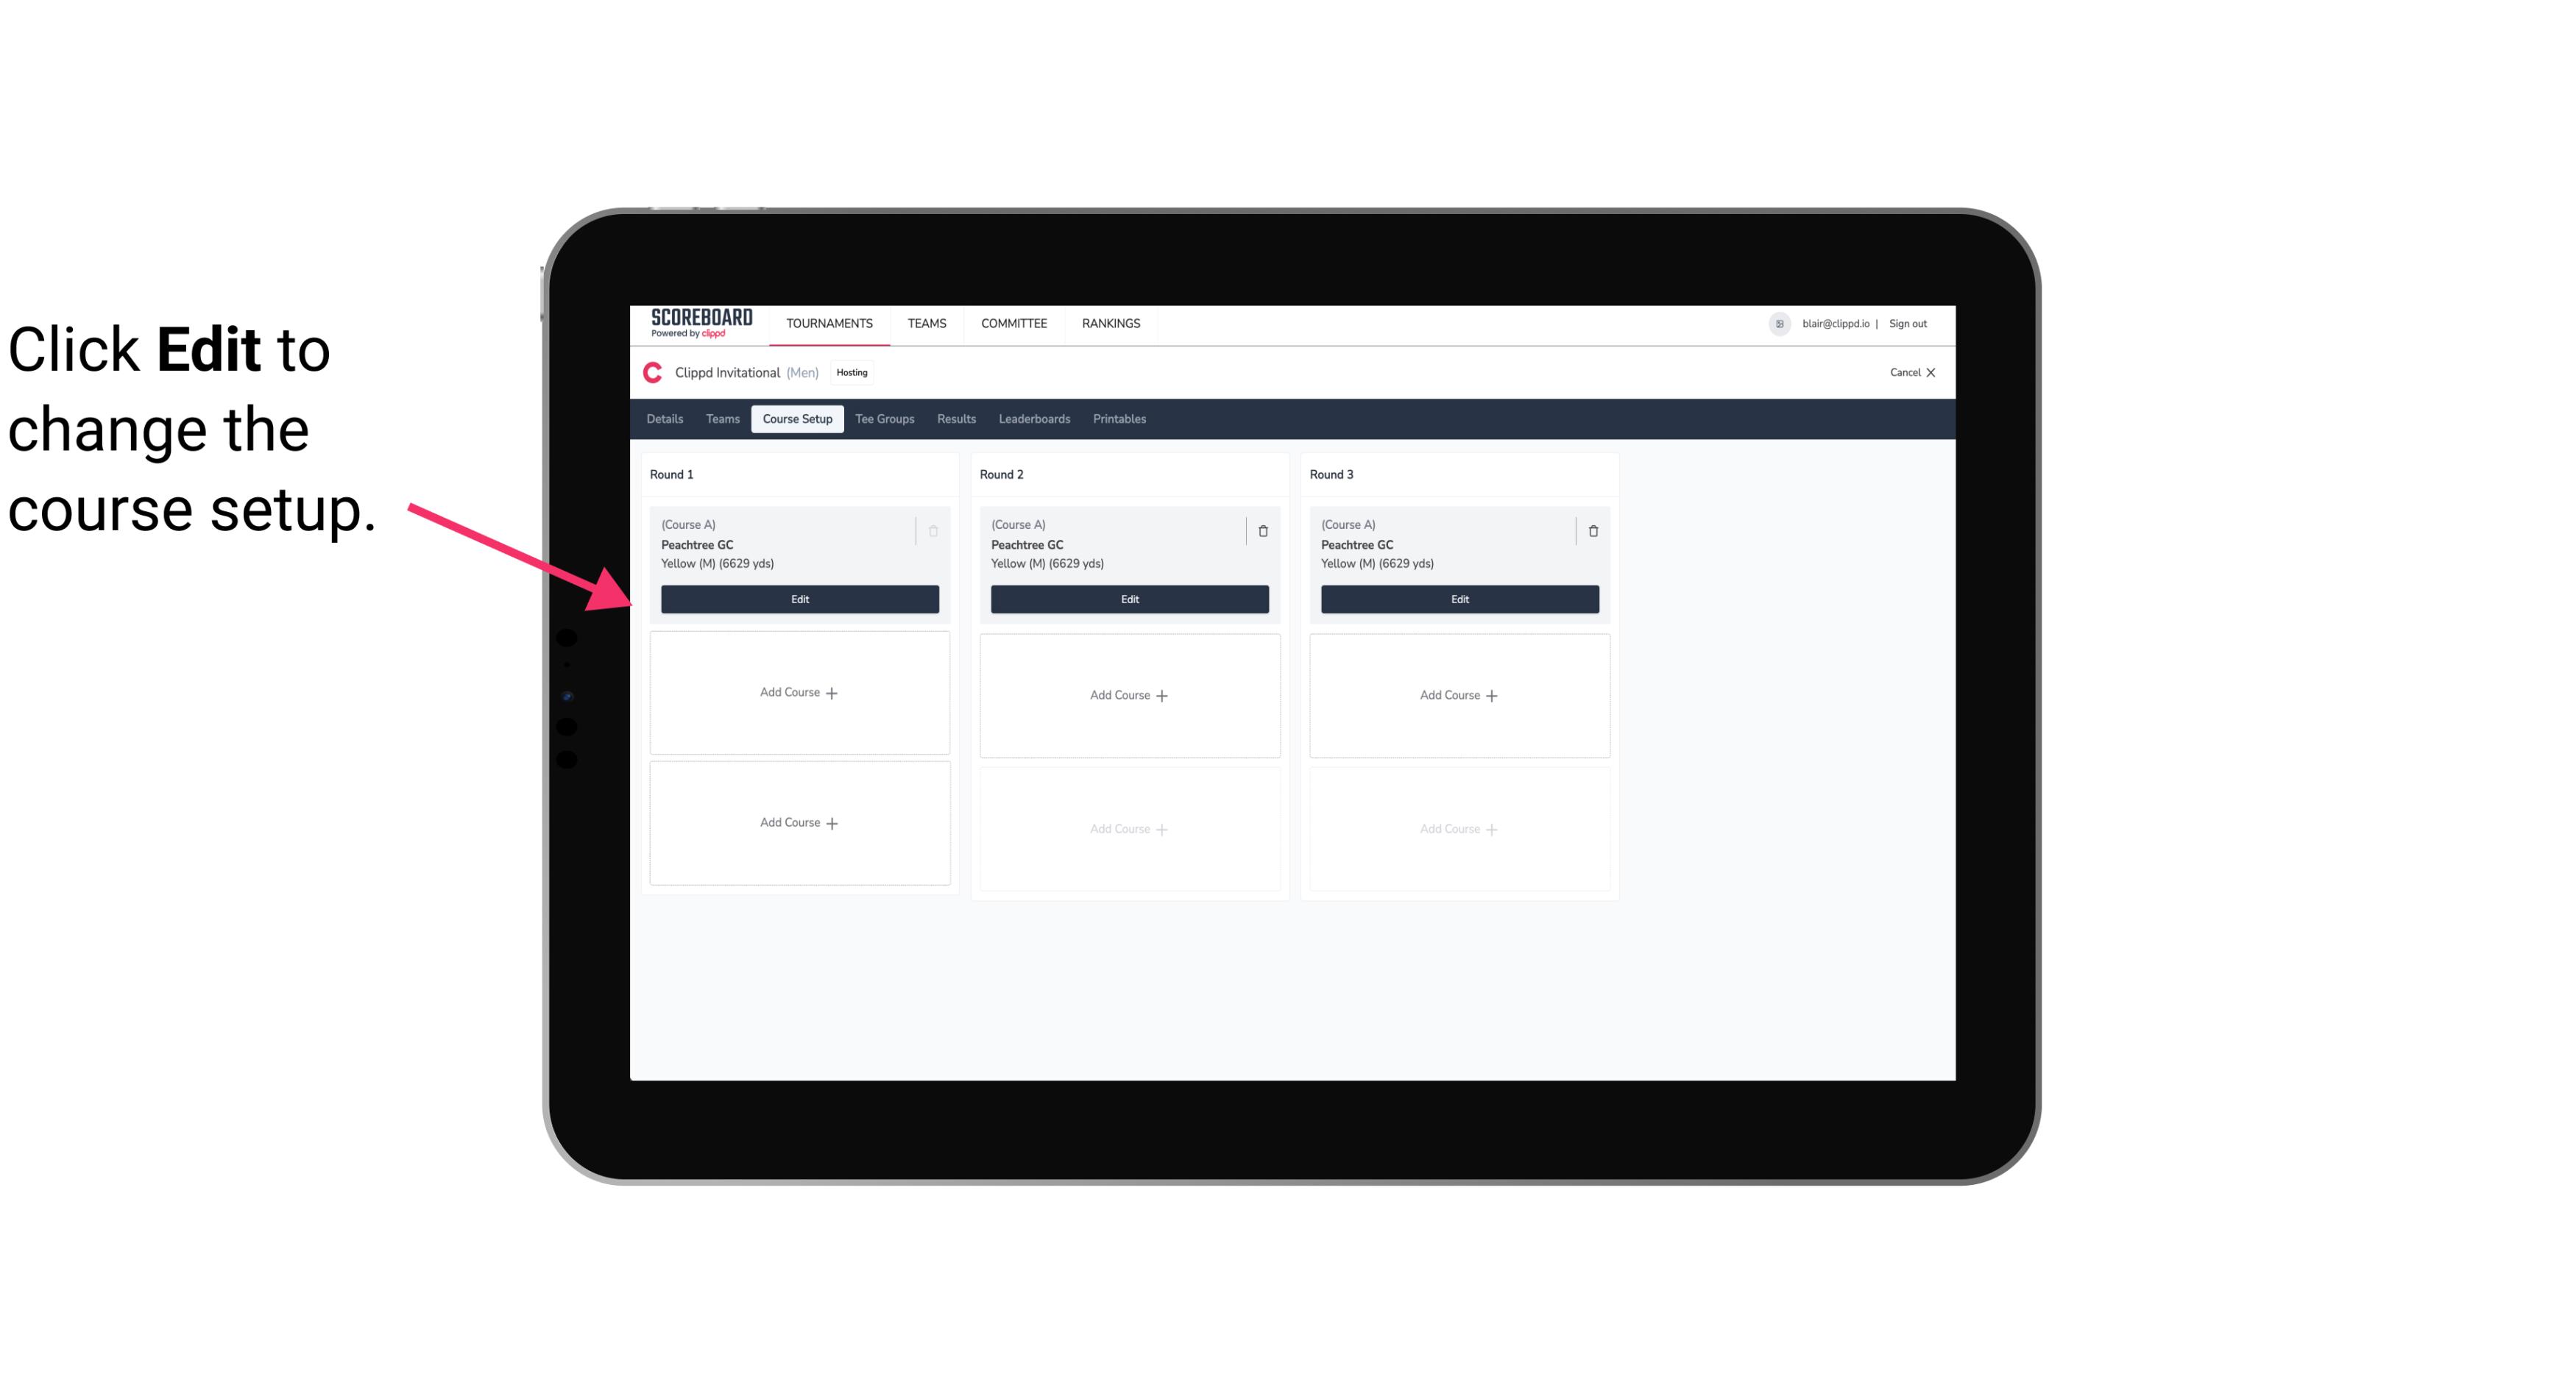Open the Leaderboards tab

click(1034, 418)
